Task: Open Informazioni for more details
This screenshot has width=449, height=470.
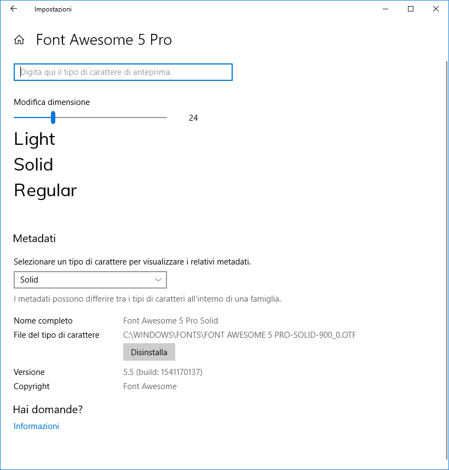Action: click(36, 426)
